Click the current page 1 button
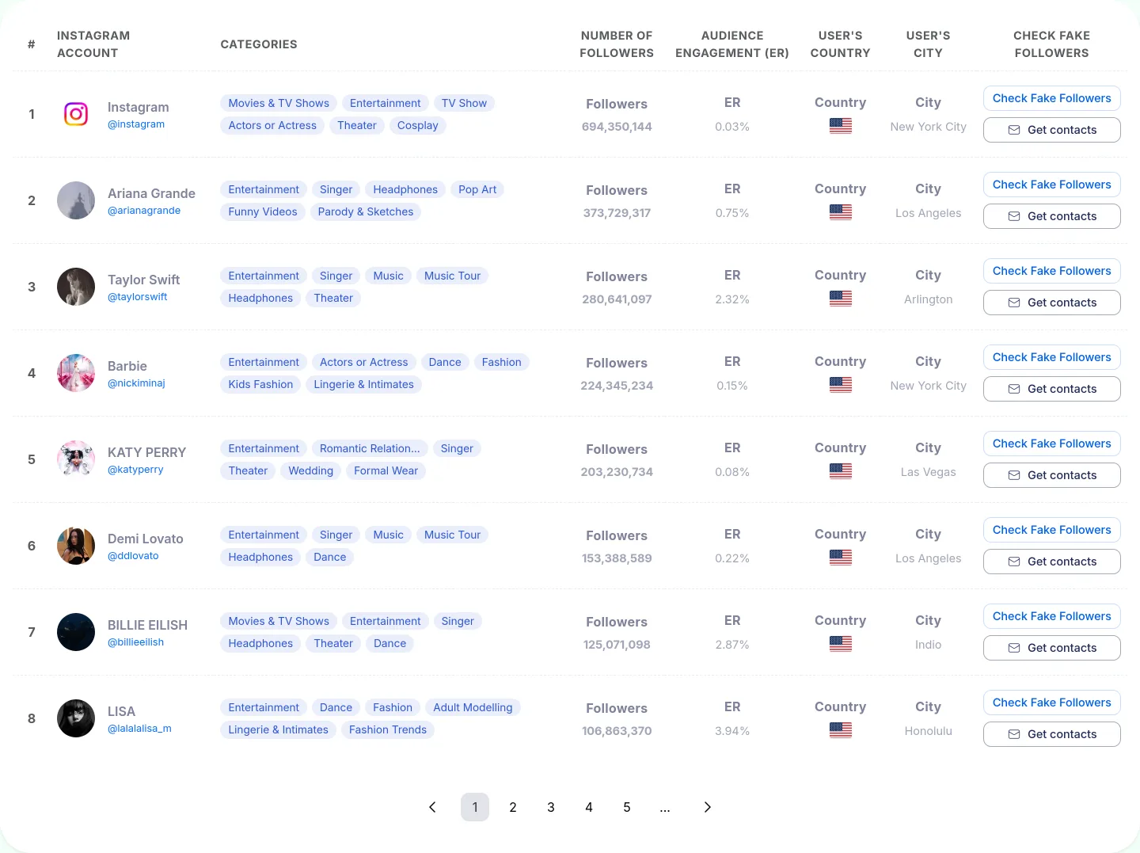Image resolution: width=1140 pixels, height=853 pixels. coord(475,807)
